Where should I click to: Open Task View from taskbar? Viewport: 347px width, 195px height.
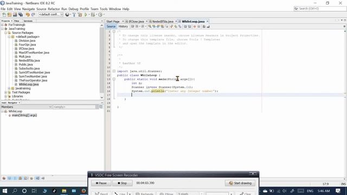point(34,191)
